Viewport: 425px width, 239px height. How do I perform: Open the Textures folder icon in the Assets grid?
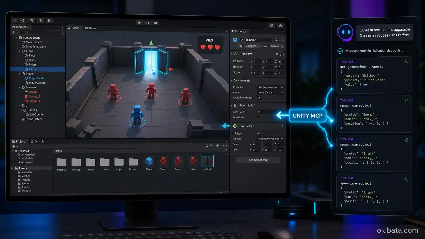point(133,162)
